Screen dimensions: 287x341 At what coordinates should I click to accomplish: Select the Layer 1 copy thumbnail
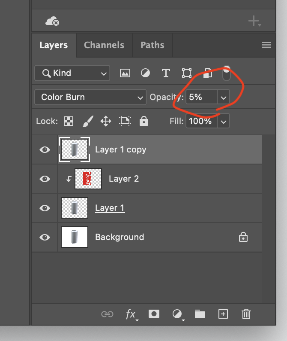75,149
